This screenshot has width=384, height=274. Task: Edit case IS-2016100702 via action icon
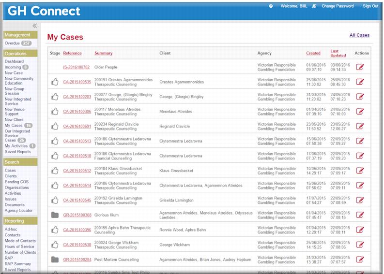(360, 67)
